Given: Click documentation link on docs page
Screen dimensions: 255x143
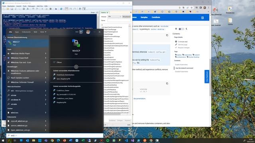Looking at the screenshot, I should coord(139,99).
